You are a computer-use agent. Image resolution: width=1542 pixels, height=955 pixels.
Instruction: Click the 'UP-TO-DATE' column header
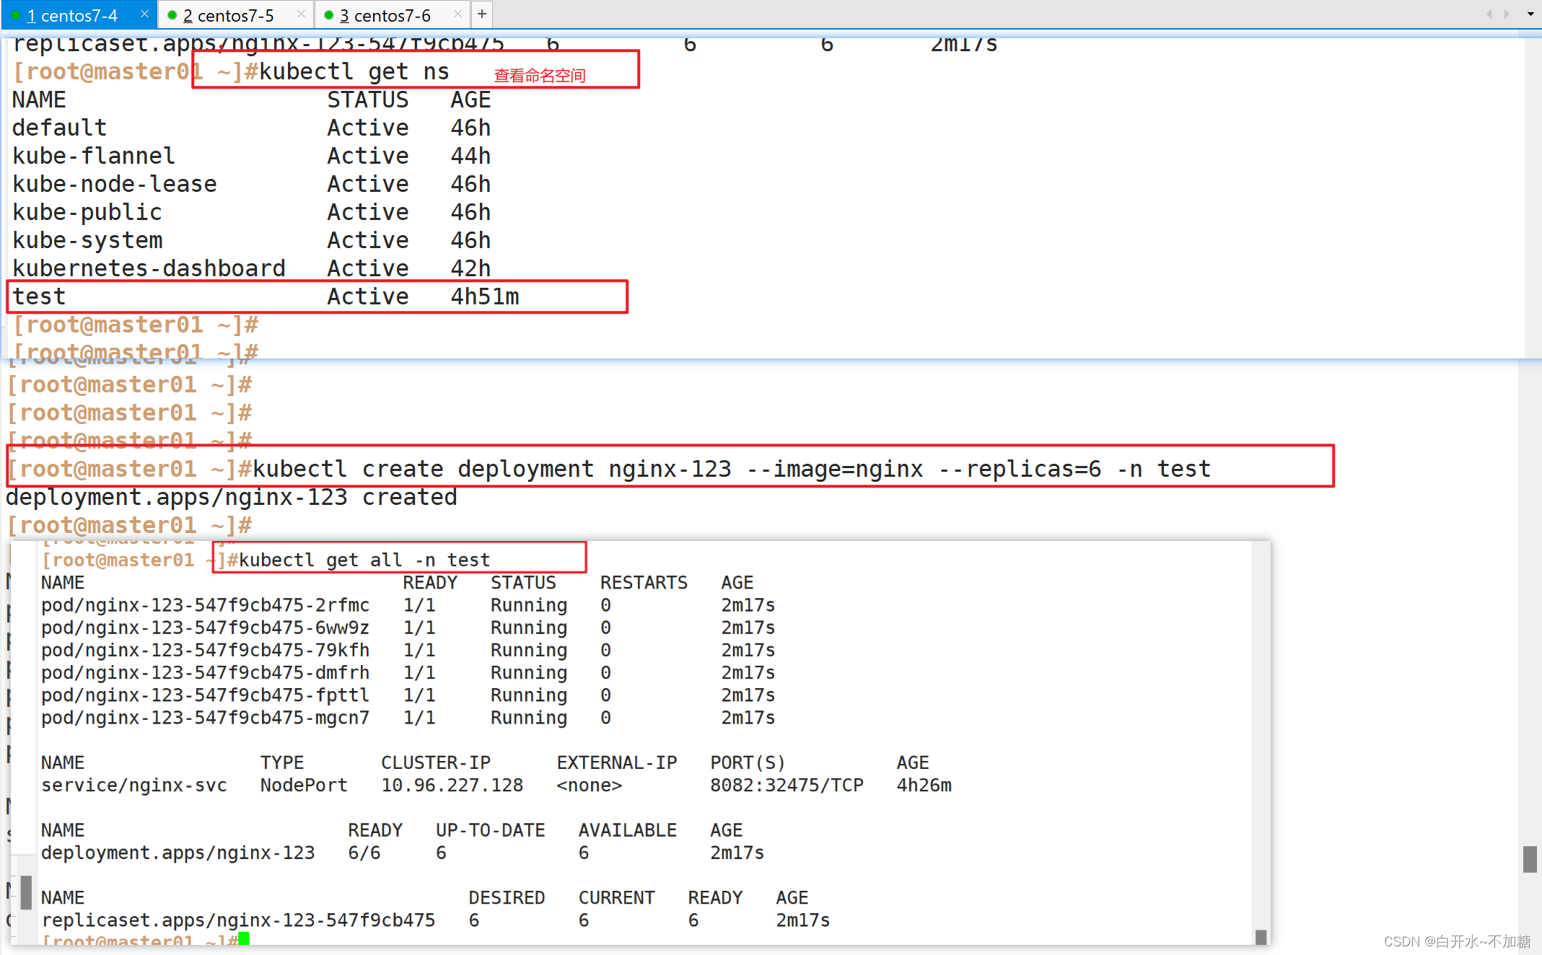tap(491, 831)
